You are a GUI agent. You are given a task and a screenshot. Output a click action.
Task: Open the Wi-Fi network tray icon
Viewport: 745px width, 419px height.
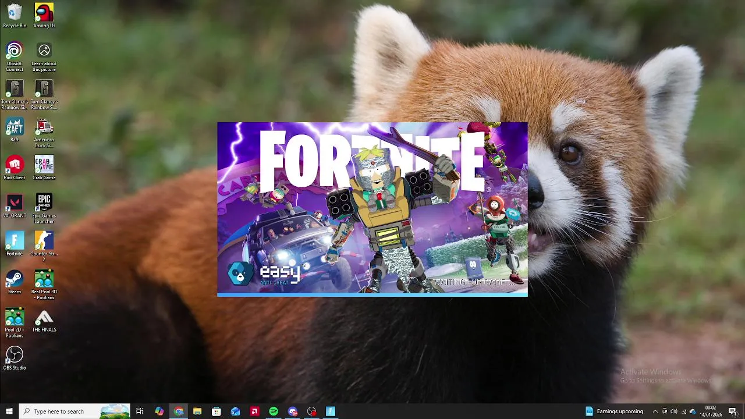[683, 411]
